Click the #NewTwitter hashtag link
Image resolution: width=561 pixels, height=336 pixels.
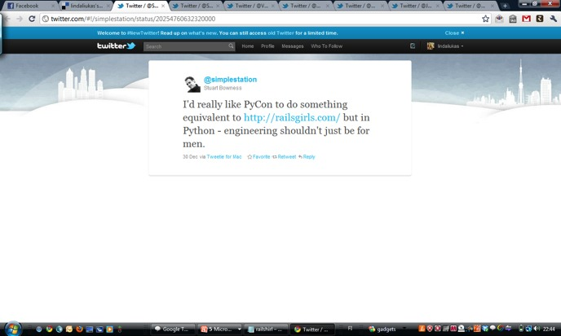point(143,33)
